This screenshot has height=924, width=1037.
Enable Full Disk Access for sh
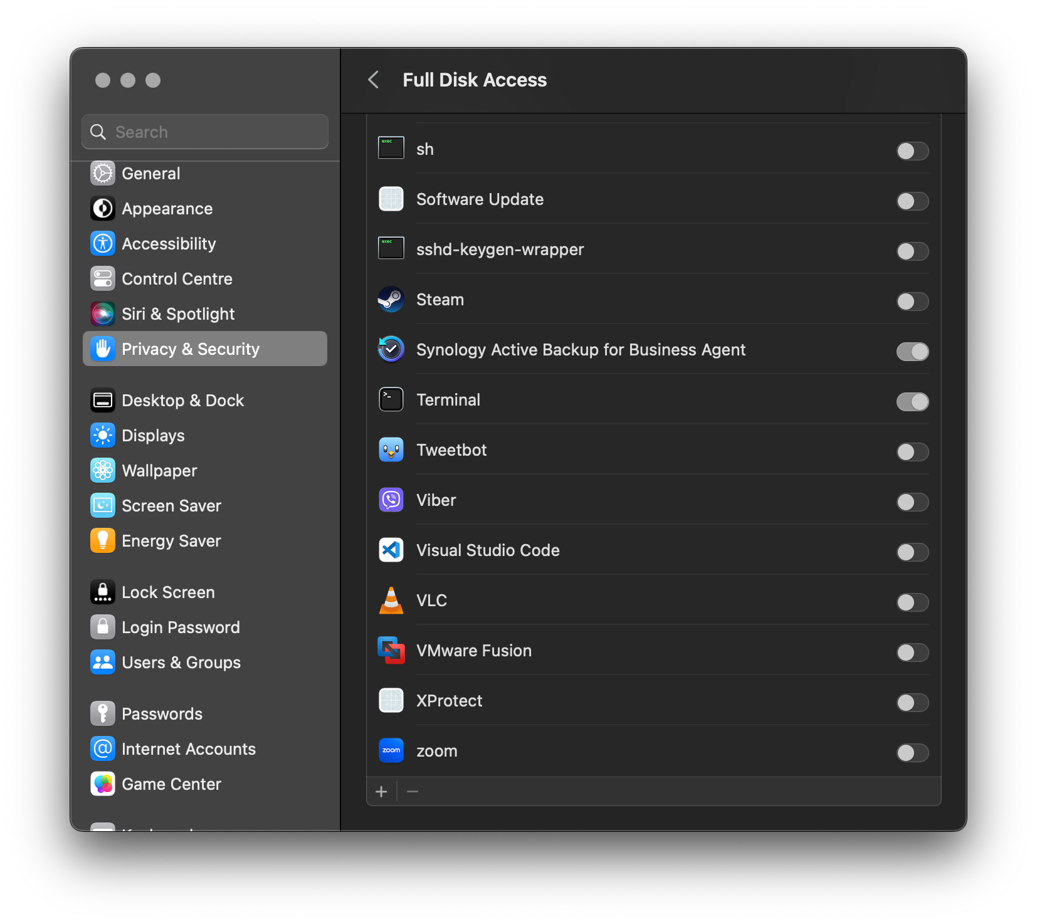912,151
